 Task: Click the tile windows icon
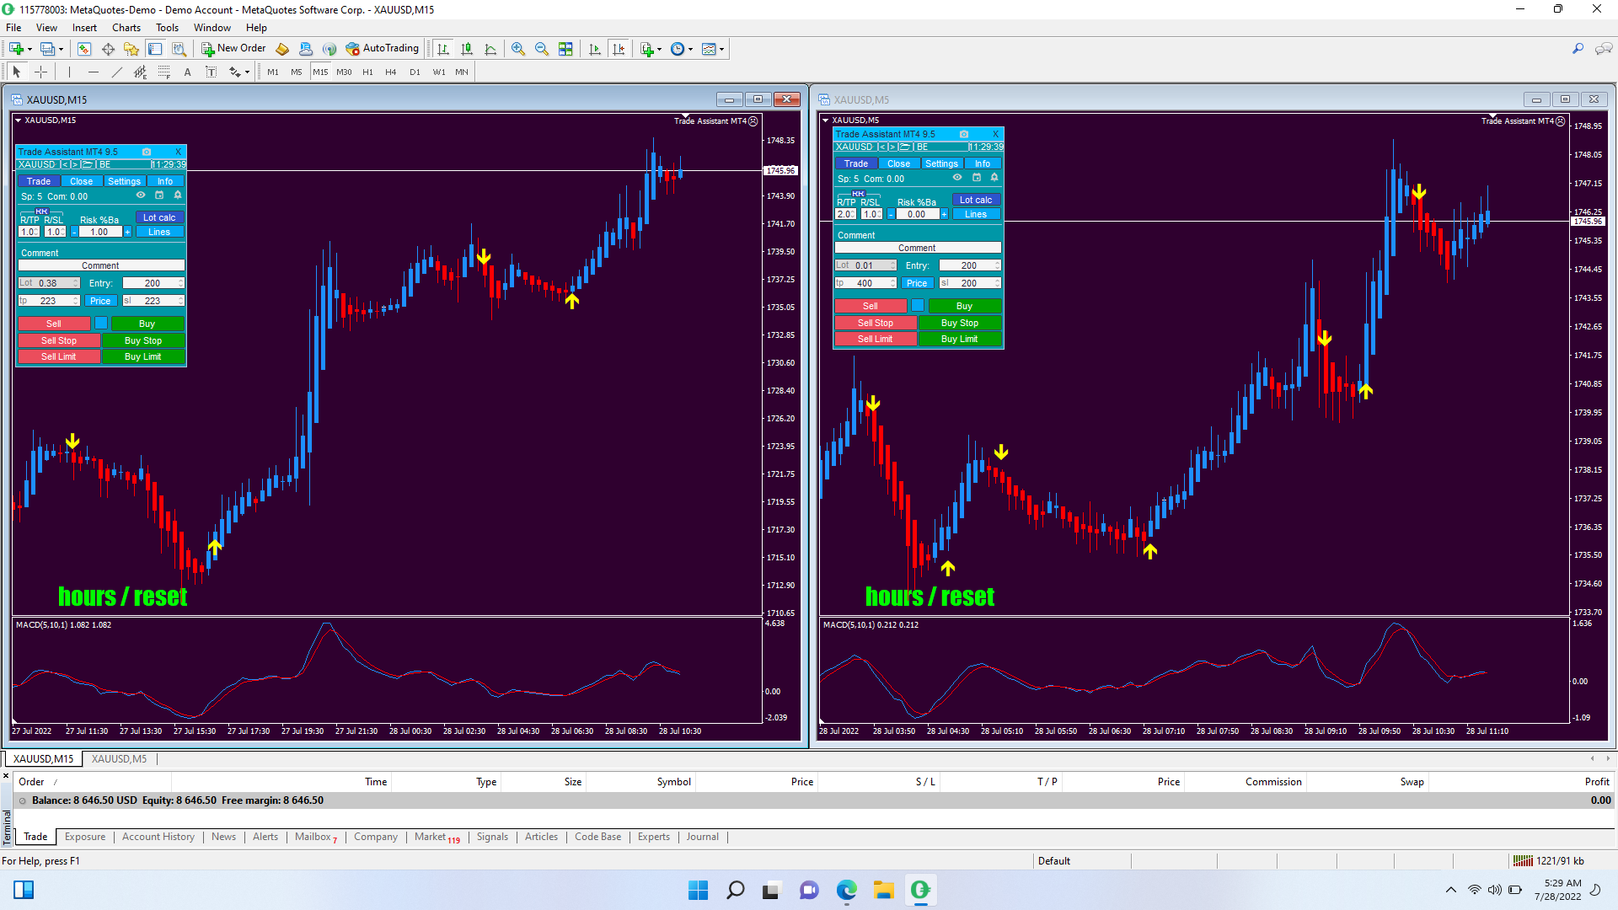point(565,49)
